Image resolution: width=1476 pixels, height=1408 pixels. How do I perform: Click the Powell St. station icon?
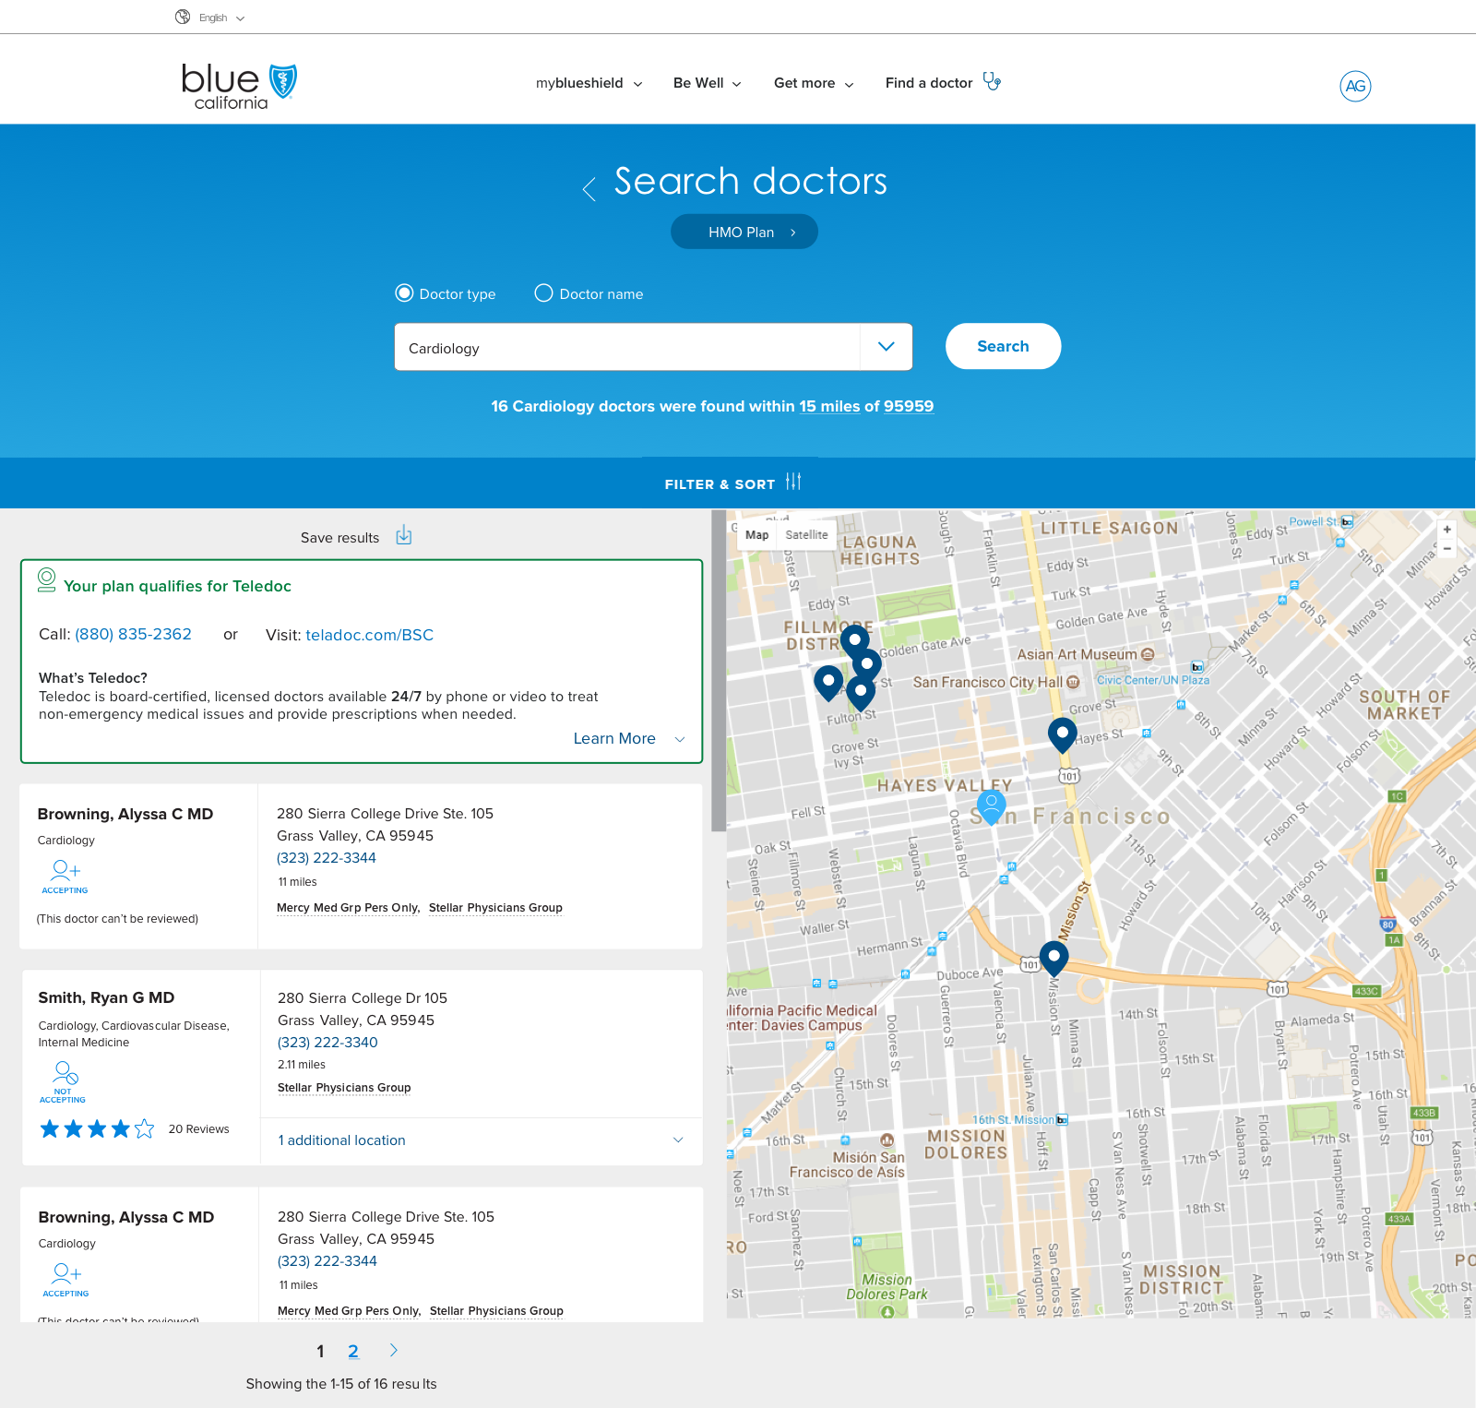pyautogui.click(x=1347, y=522)
